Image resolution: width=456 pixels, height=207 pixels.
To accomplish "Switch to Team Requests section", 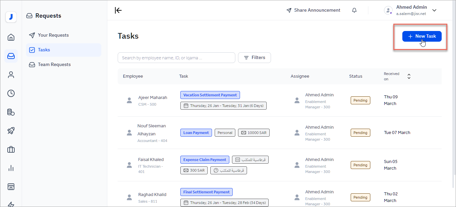I will [54, 64].
